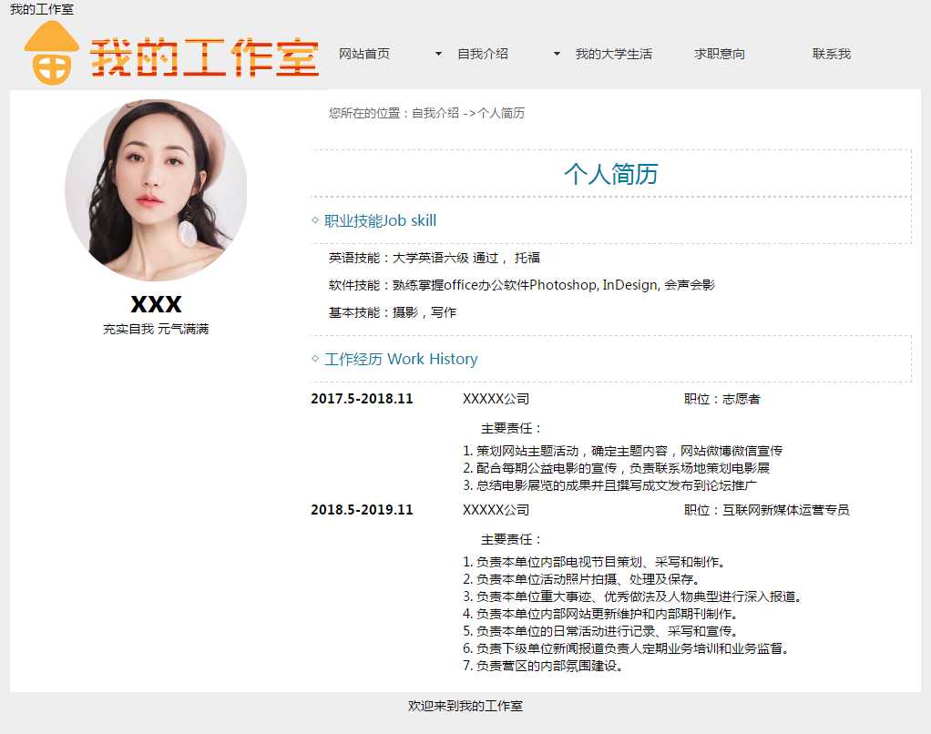
Task: Click the orange 我的工作室 logo text
Action: point(205,58)
